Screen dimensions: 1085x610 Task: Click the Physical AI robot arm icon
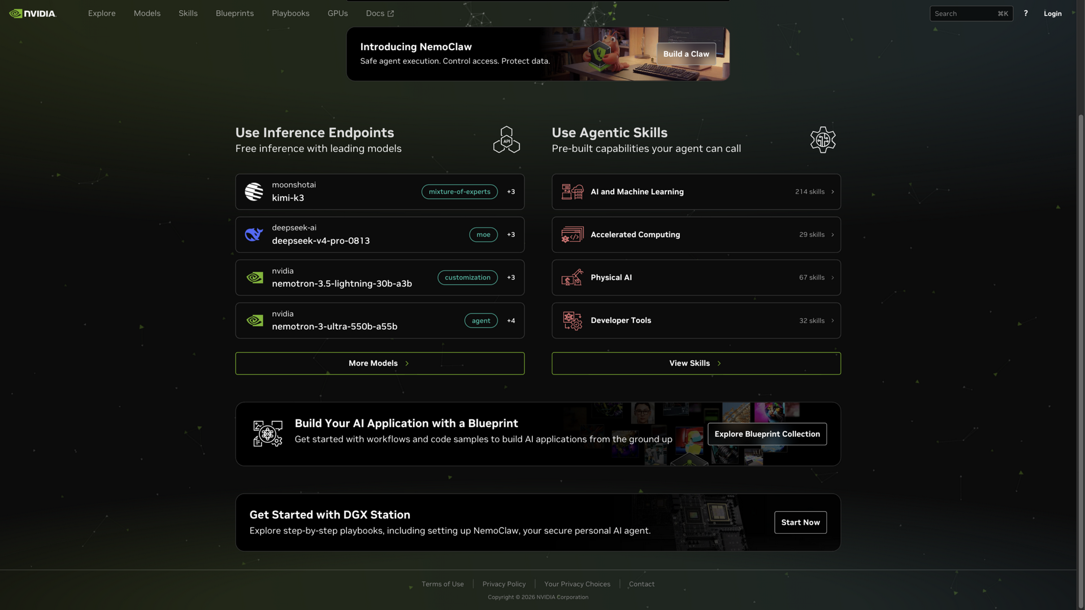pos(572,277)
